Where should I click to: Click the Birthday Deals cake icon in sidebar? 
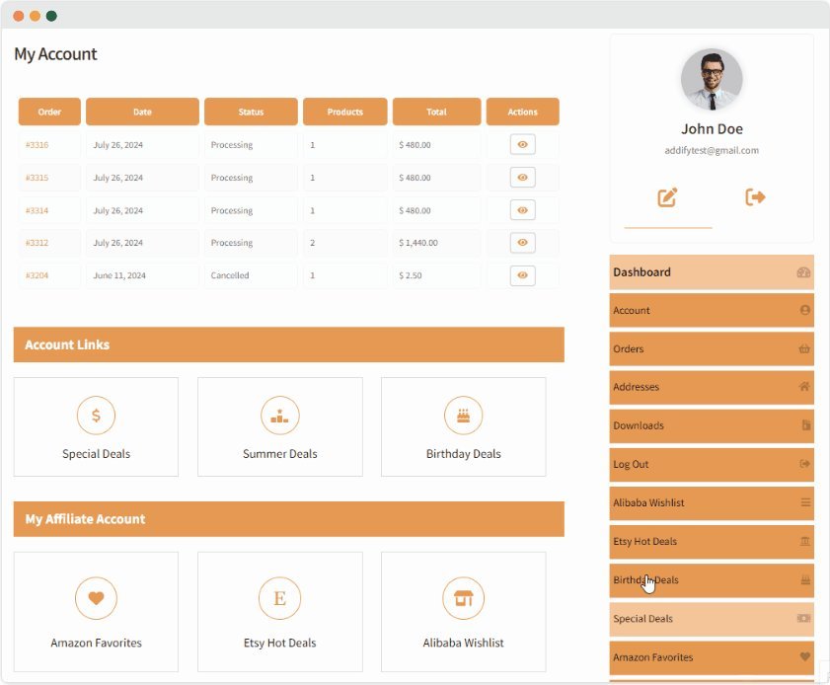coord(805,579)
